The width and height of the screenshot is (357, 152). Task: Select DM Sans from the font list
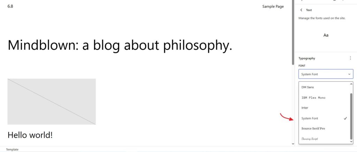pyautogui.click(x=307, y=88)
